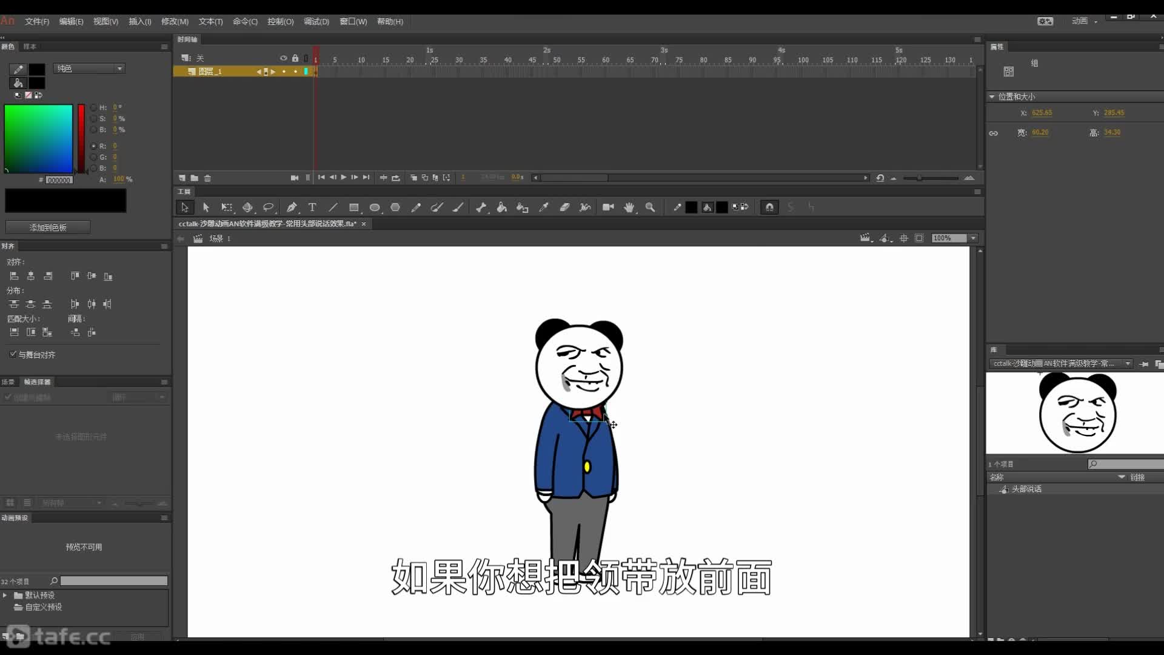
Task: Click the color hue saturation field
Action: pyautogui.click(x=38, y=139)
